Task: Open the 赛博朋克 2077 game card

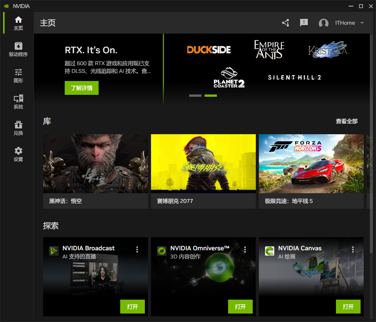Action: [x=203, y=163]
